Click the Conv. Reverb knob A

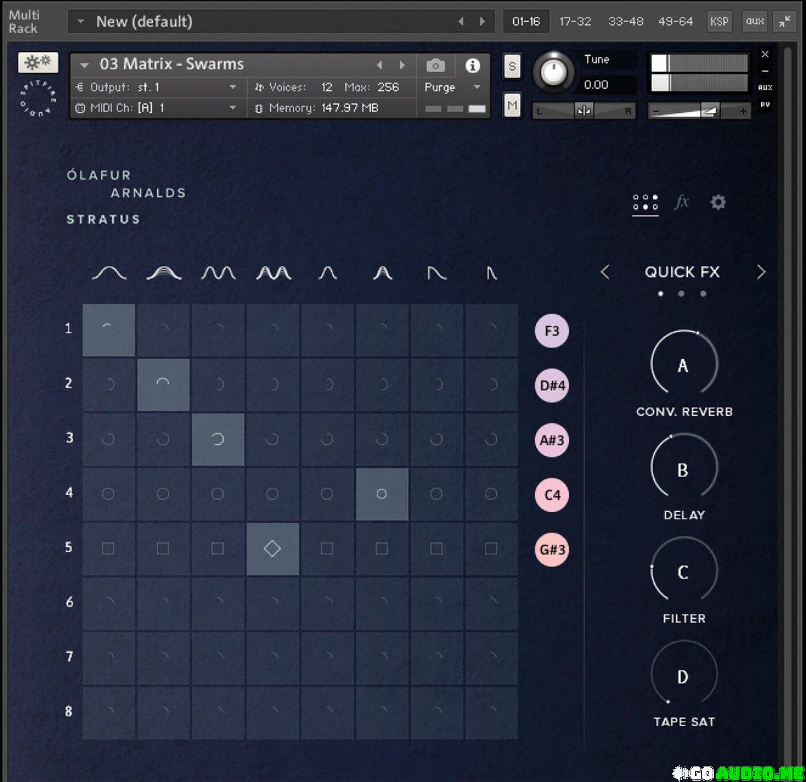683,365
